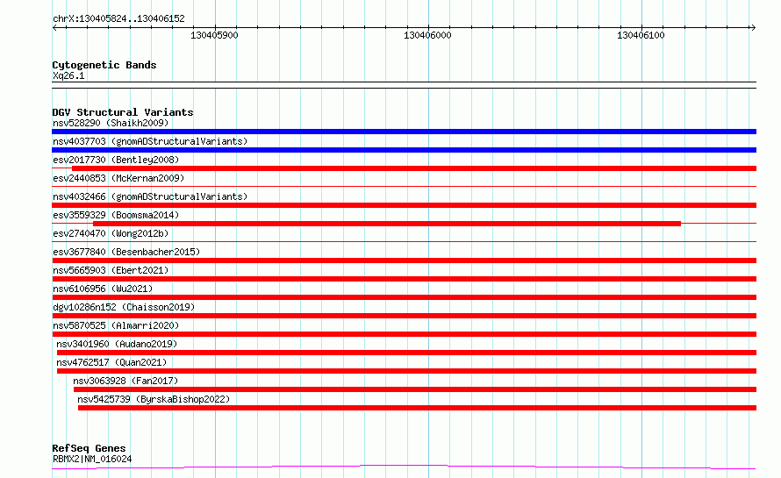The width and height of the screenshot is (781, 478).
Task: Click dgv10286n152 (Chaisson2019) variant label
Action: 124,307
